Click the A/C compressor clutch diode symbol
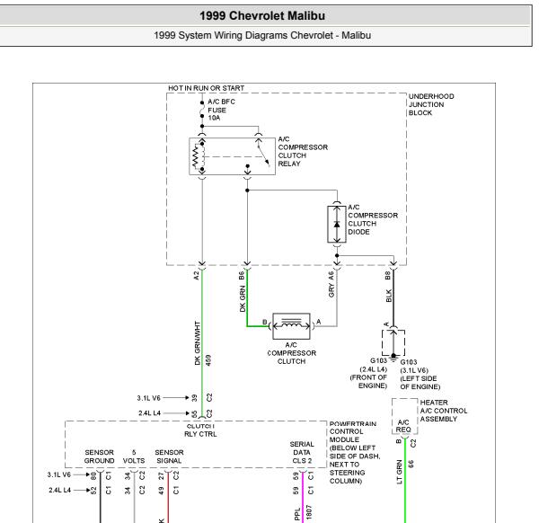Image resolution: width=539 pixels, height=523 pixels. (337, 224)
